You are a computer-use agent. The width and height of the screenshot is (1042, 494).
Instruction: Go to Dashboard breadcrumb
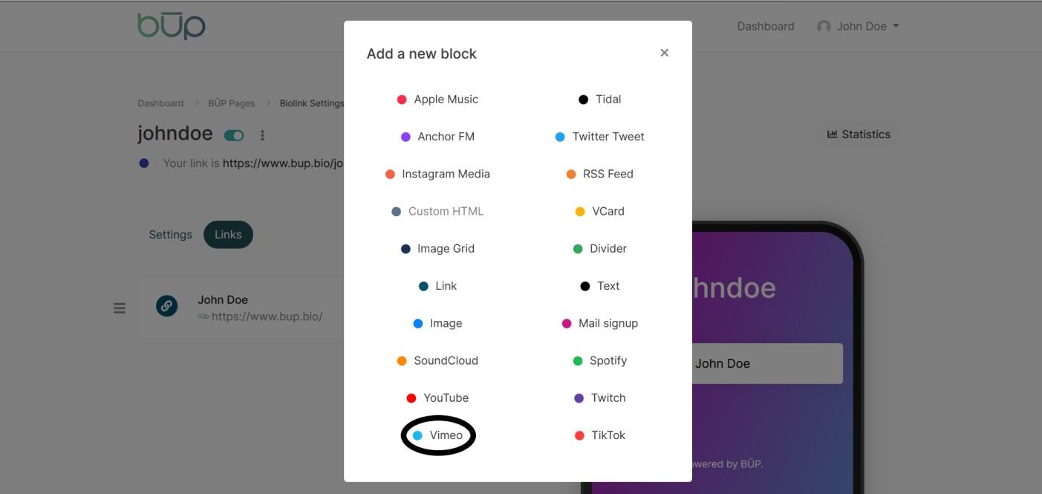160,103
